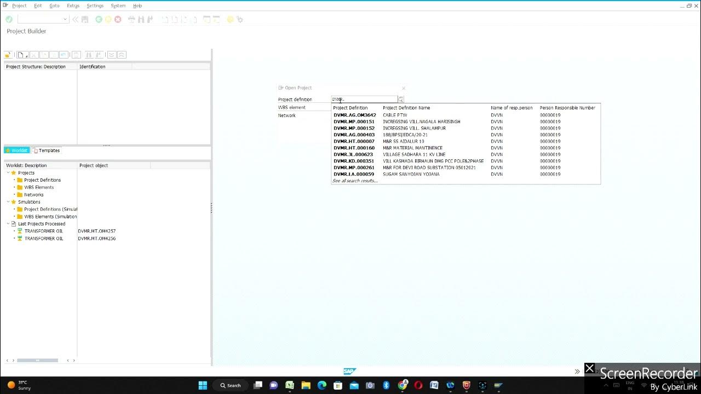
Task: Switch to the Templates tab
Action: pos(47,150)
